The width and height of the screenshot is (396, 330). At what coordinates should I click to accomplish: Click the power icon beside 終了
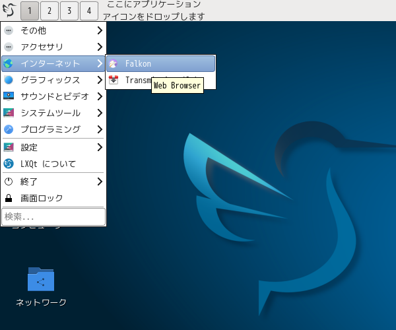click(9, 181)
